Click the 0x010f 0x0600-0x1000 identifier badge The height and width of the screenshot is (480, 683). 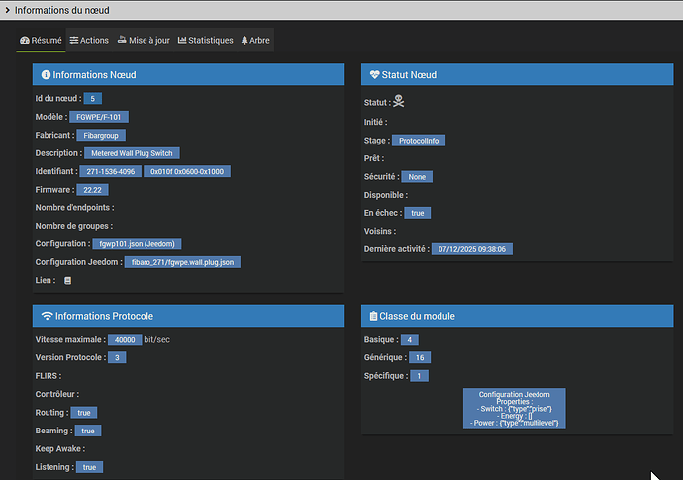pyautogui.click(x=187, y=171)
